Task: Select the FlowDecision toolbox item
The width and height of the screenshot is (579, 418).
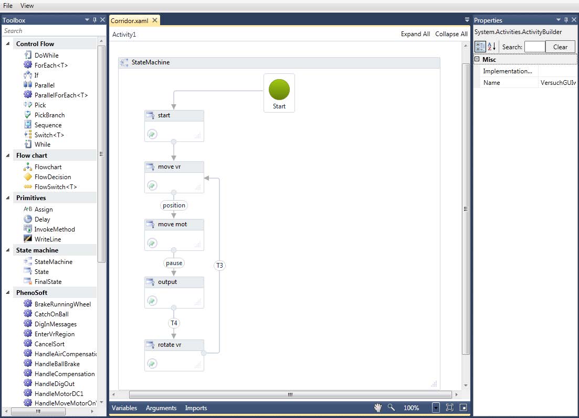Action: (x=52, y=177)
